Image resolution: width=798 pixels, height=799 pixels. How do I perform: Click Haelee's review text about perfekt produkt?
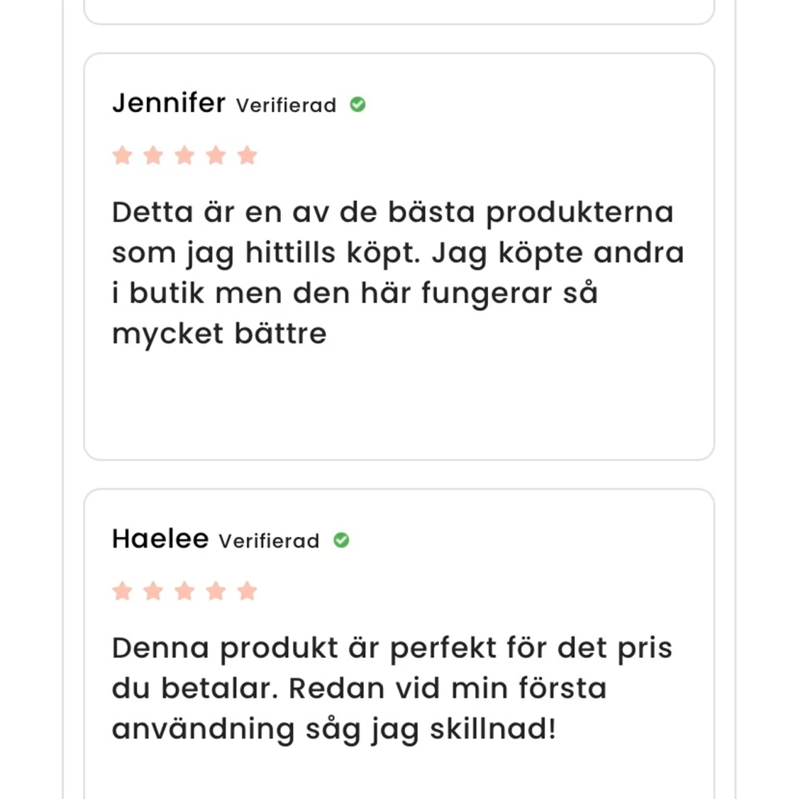click(392, 688)
